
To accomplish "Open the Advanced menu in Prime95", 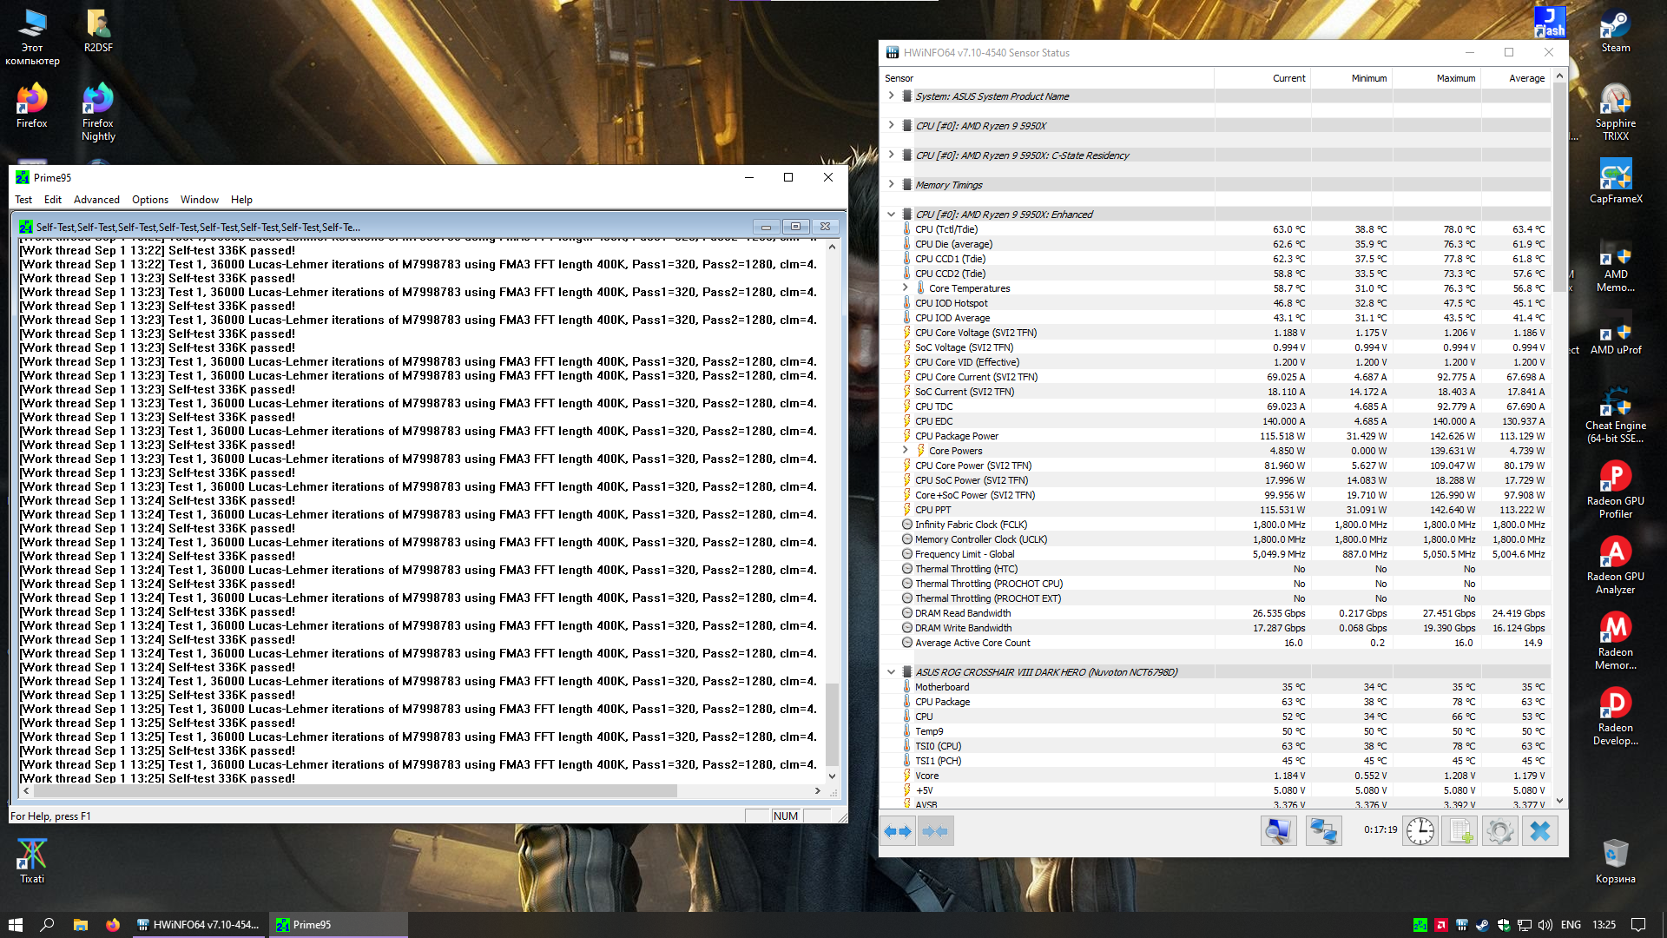I will tap(96, 200).
